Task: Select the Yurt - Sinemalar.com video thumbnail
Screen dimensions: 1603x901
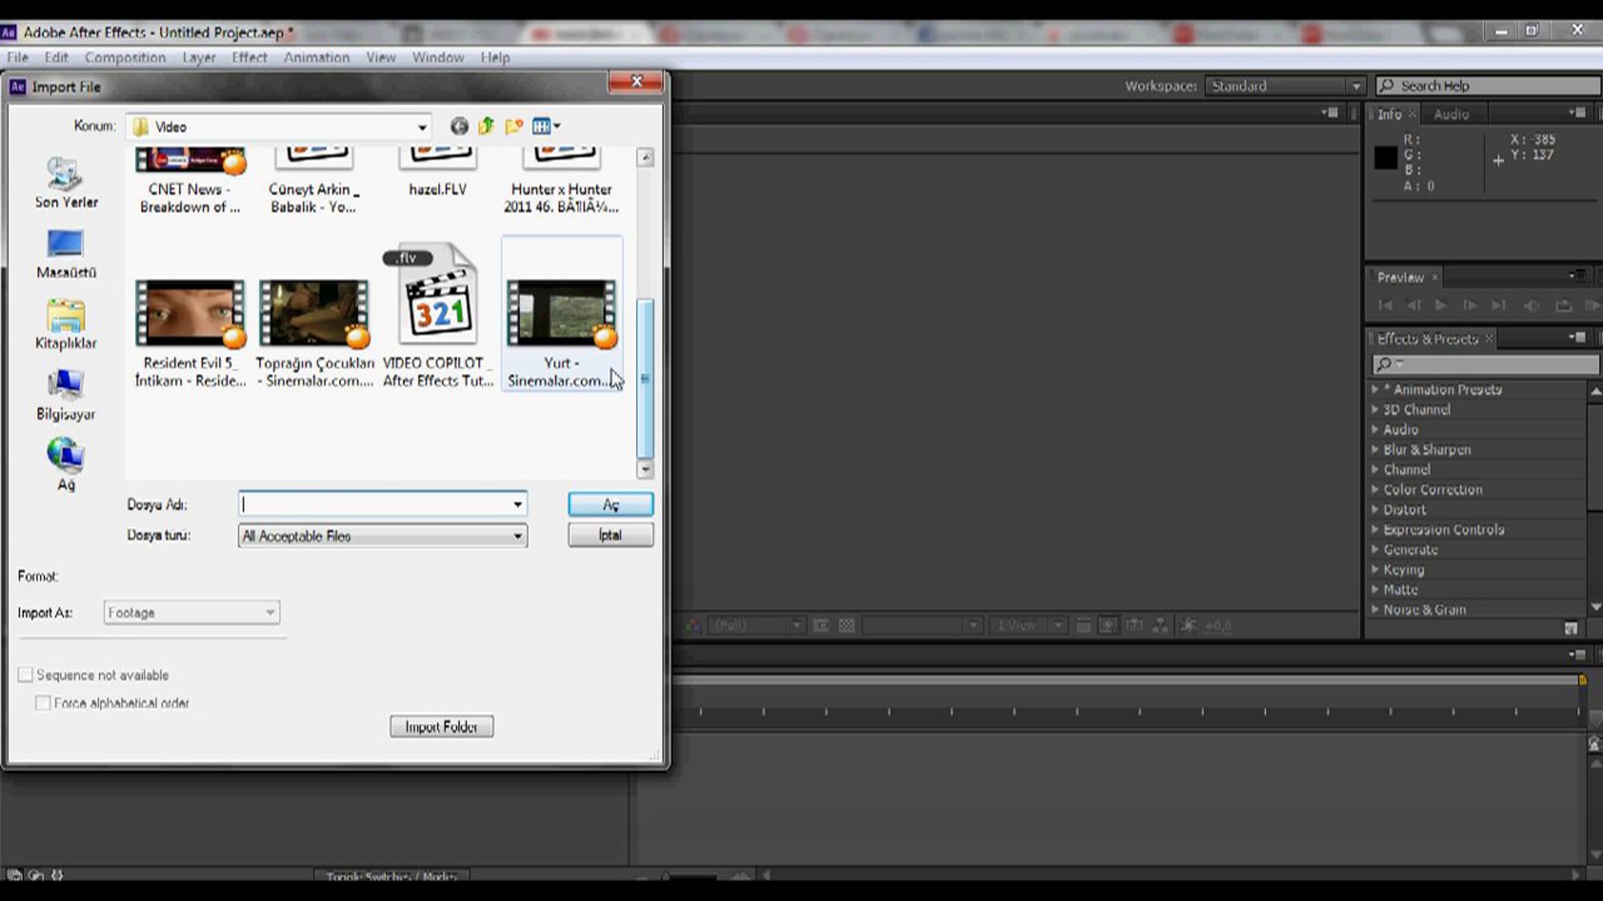Action: click(x=562, y=313)
